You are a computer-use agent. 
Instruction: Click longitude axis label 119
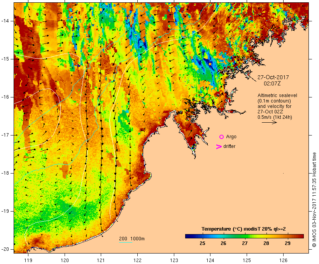click(x=28, y=261)
